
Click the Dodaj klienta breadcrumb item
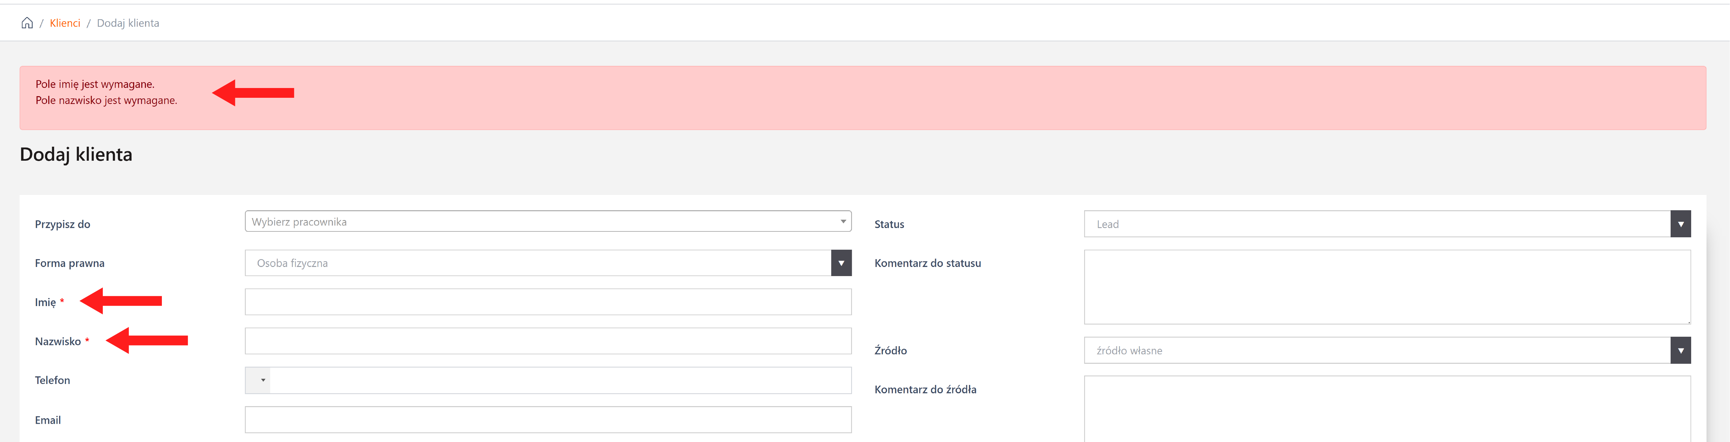pos(128,23)
